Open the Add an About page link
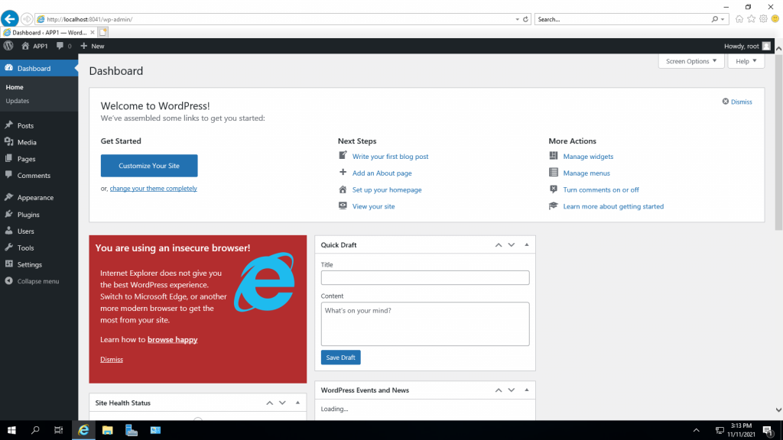 pyautogui.click(x=382, y=173)
